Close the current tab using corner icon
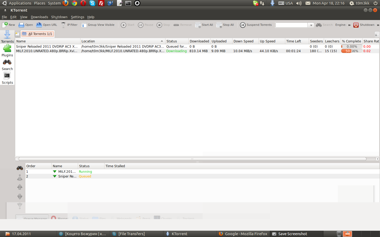The width and height of the screenshot is (380, 237). tap(377, 34)
